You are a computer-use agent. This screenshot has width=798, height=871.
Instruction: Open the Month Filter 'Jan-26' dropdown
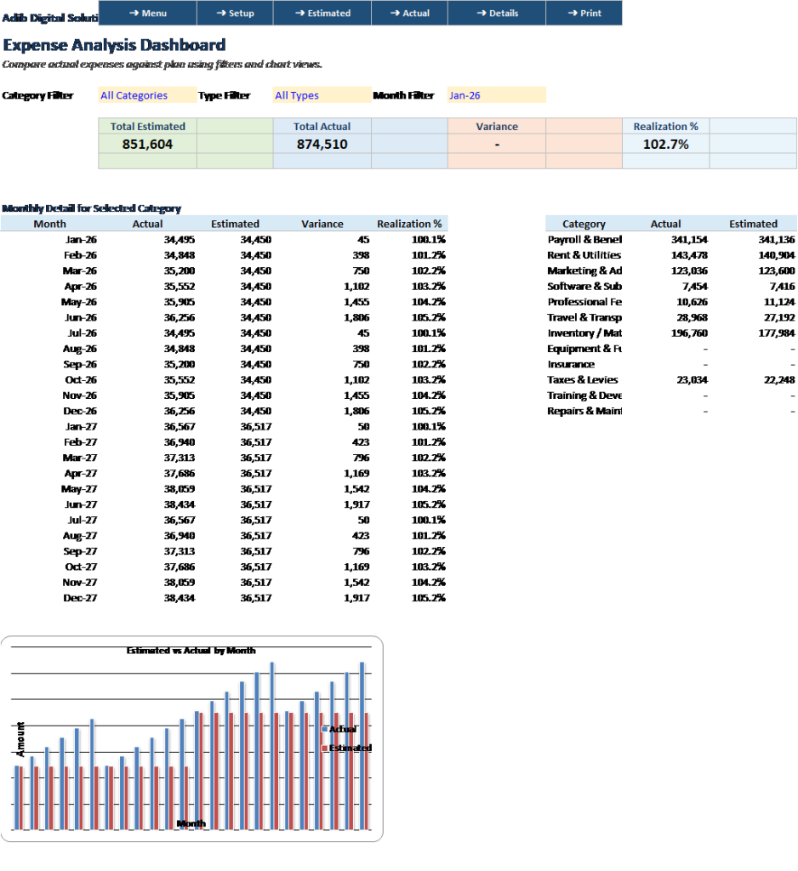pyautogui.click(x=497, y=95)
